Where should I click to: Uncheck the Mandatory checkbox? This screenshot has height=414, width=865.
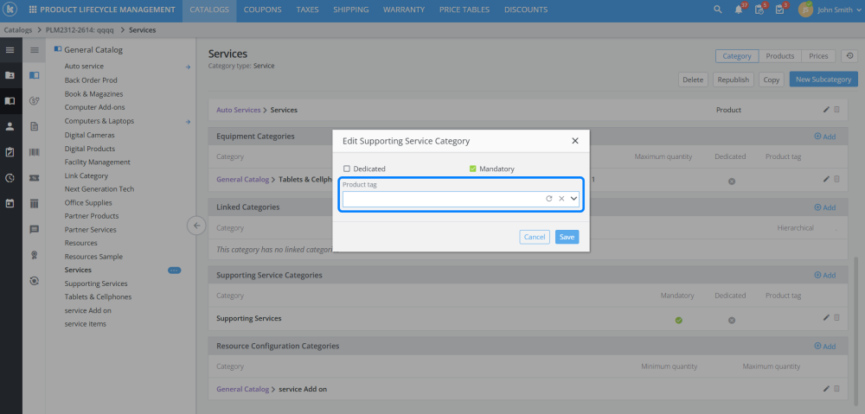(473, 169)
